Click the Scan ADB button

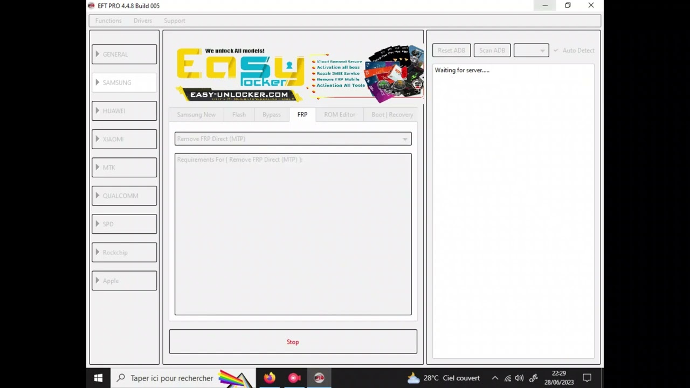[x=492, y=51]
